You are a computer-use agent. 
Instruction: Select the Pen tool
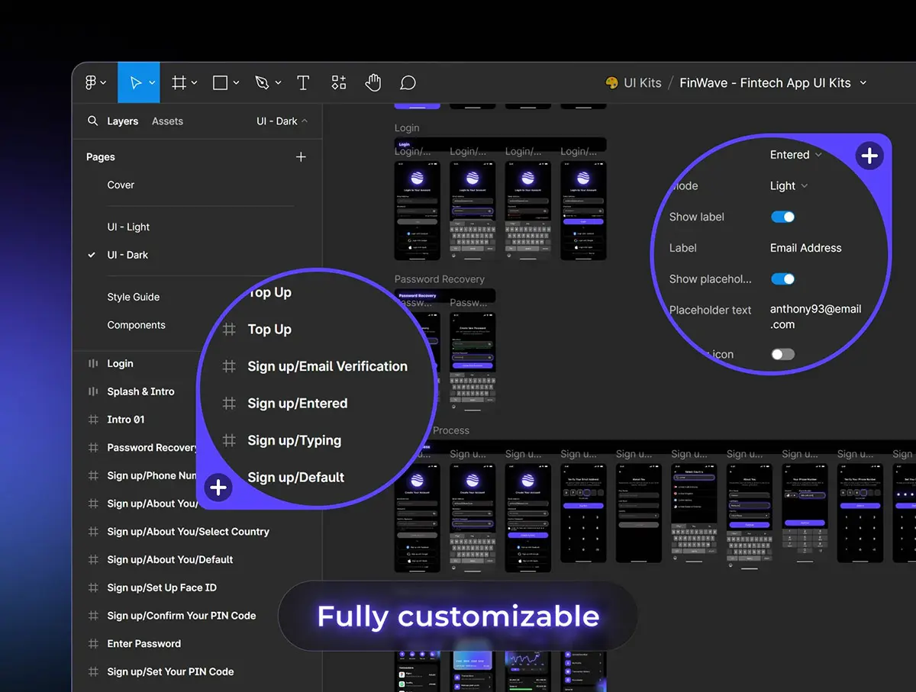[x=263, y=83]
